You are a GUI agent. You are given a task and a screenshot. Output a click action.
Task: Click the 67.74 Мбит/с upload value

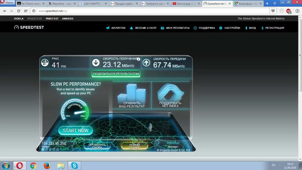click(x=169, y=65)
